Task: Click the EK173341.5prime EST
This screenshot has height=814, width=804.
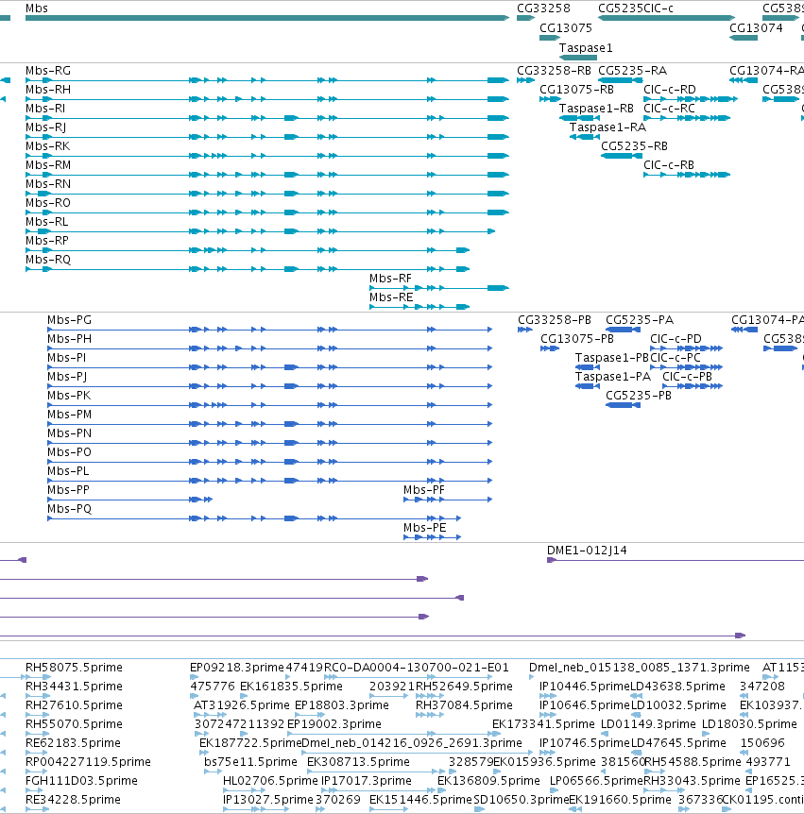Action: [x=543, y=724]
